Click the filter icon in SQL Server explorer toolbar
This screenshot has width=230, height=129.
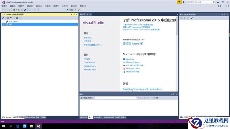coord(11,18)
